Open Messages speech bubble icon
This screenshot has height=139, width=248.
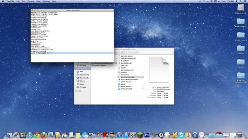[85, 135]
